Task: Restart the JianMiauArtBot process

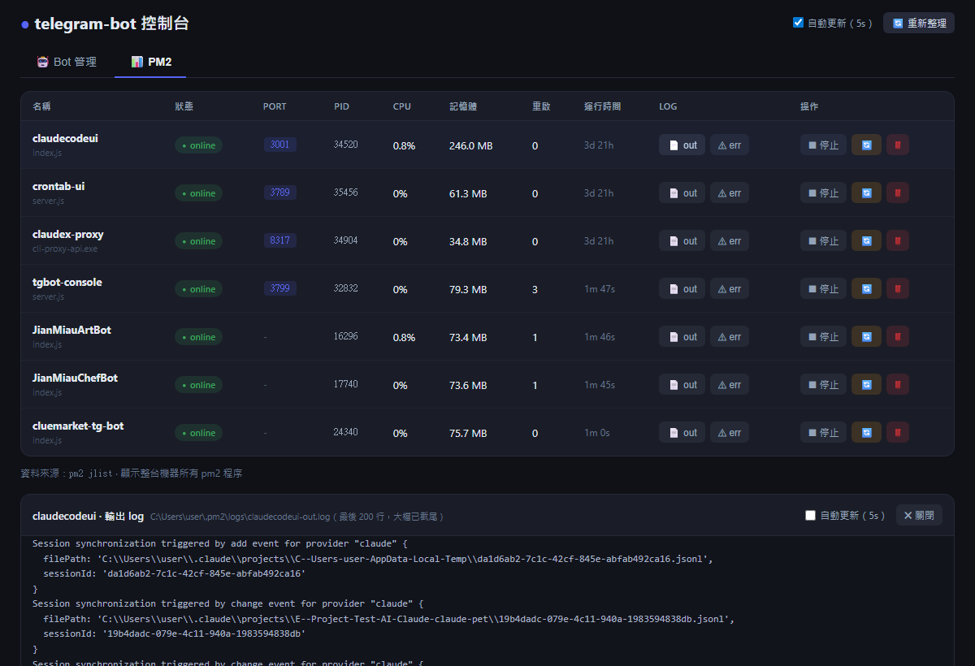Action: [x=866, y=337]
